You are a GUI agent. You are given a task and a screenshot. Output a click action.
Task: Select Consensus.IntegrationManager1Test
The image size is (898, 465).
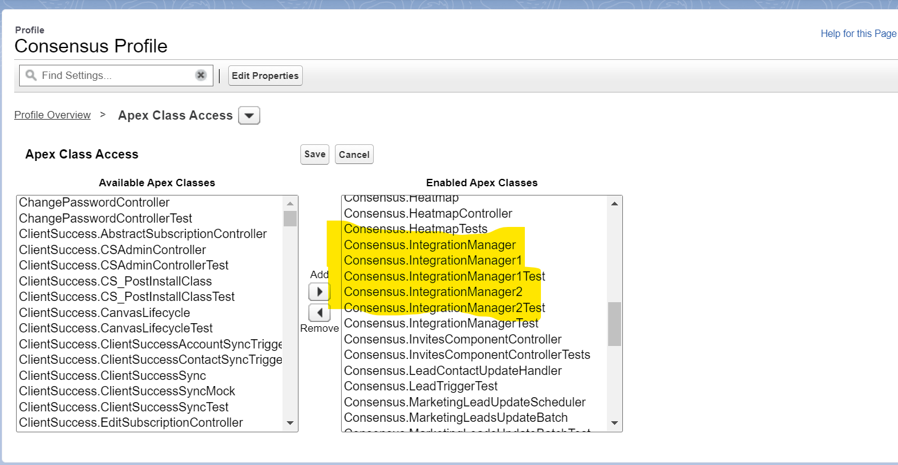pos(474,276)
